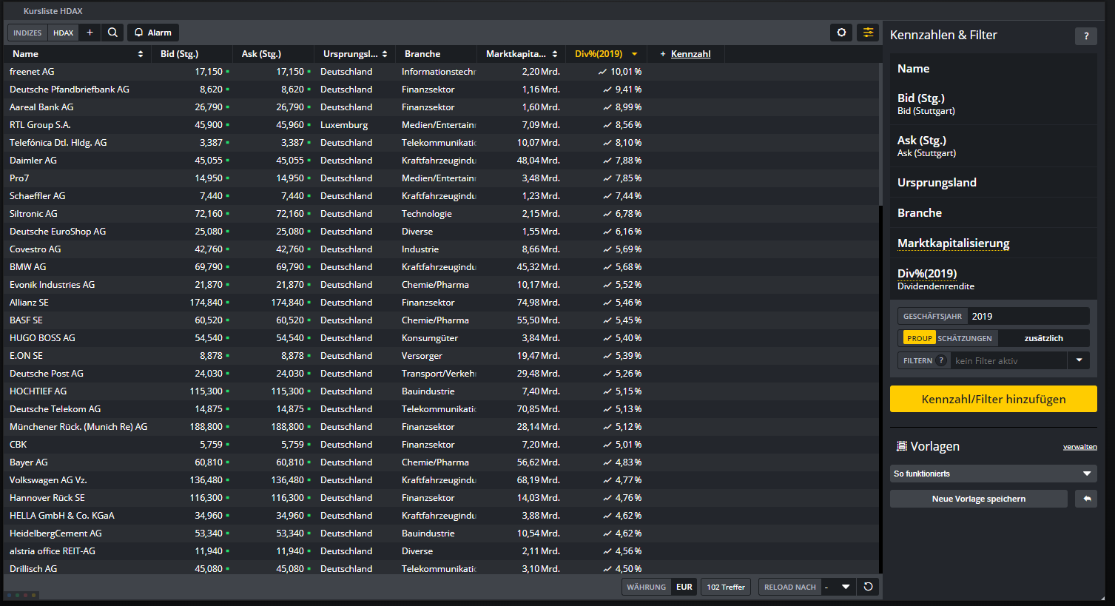Click the trend chart icon in Covestro AG row

(x=607, y=249)
